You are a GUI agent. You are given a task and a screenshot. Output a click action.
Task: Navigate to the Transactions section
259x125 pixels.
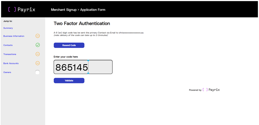point(10,54)
